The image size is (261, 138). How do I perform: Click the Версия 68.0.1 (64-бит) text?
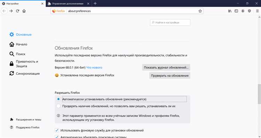click(x=70, y=67)
